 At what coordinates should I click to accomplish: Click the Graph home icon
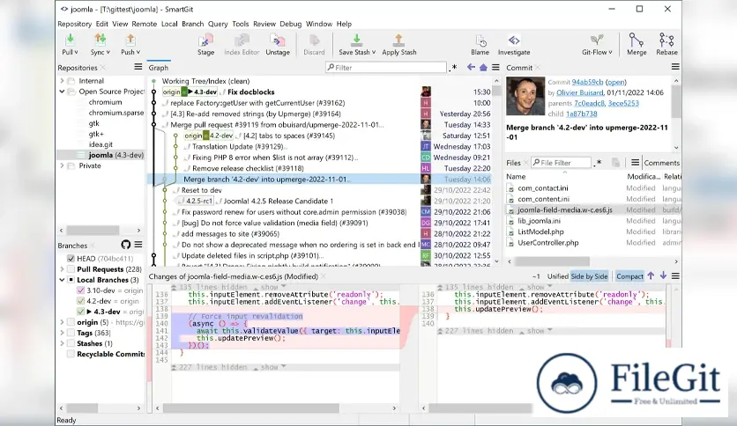click(x=483, y=67)
